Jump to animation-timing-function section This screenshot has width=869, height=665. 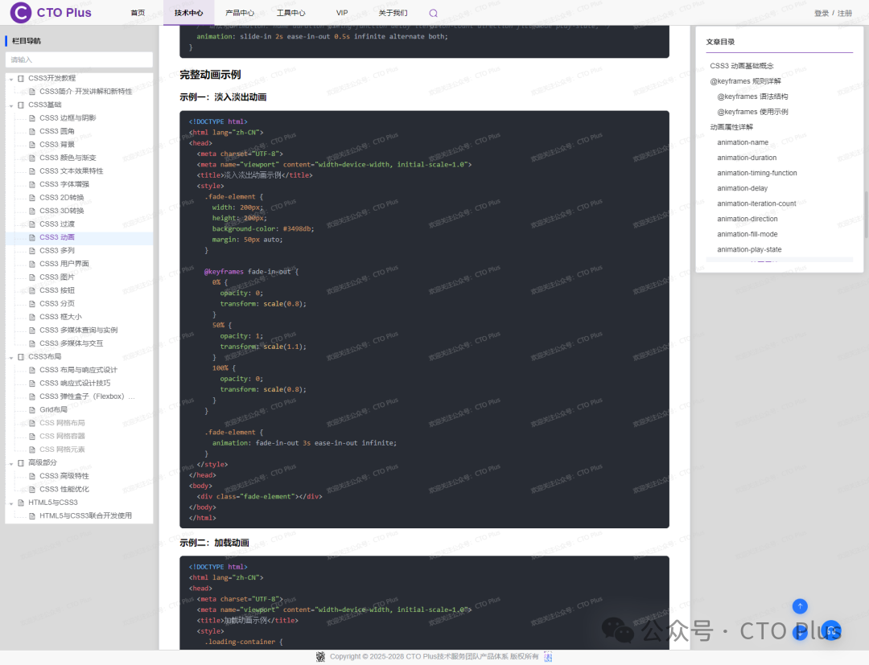click(x=757, y=174)
